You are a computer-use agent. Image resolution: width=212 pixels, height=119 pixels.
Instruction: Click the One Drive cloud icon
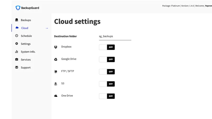pyautogui.click(x=56, y=96)
